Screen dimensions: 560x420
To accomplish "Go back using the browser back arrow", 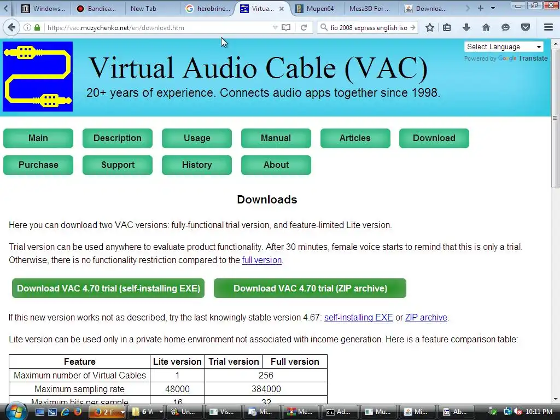I will point(11,27).
